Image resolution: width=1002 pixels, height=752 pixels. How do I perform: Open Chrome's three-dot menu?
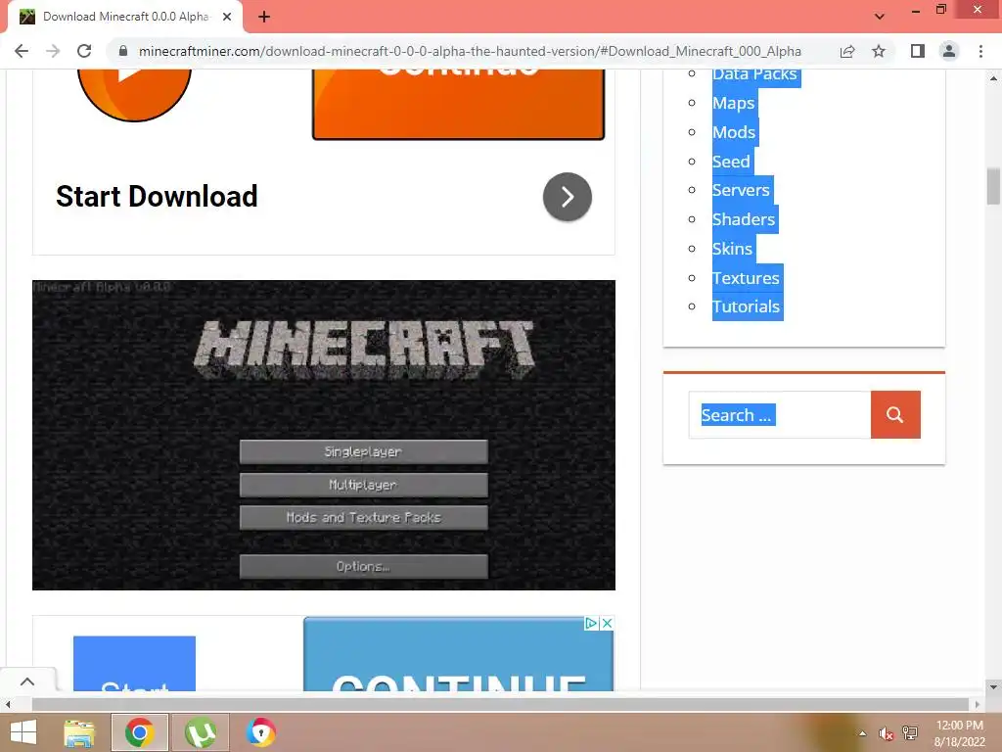coord(980,51)
